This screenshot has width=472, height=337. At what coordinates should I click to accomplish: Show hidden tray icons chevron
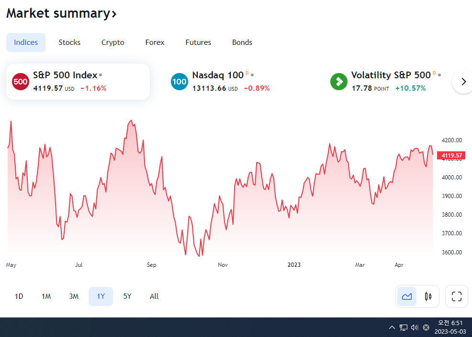click(x=392, y=327)
